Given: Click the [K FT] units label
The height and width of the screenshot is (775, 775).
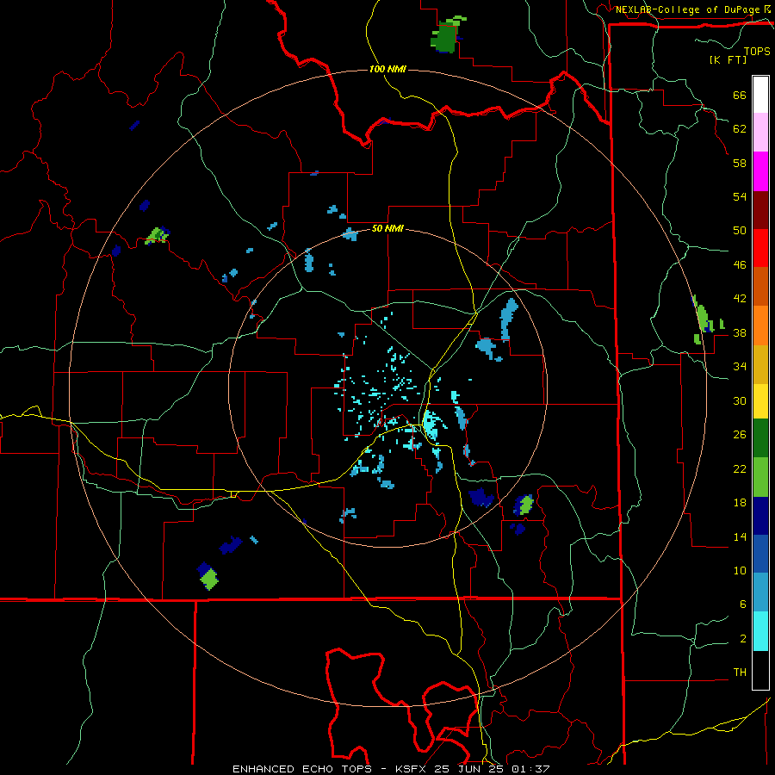Looking at the screenshot, I should [728, 60].
